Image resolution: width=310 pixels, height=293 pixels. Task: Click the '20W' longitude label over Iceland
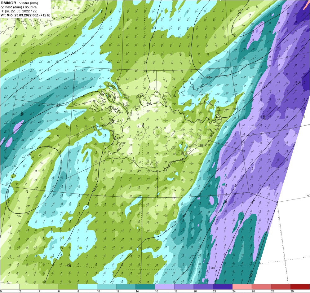tap(143, 125)
